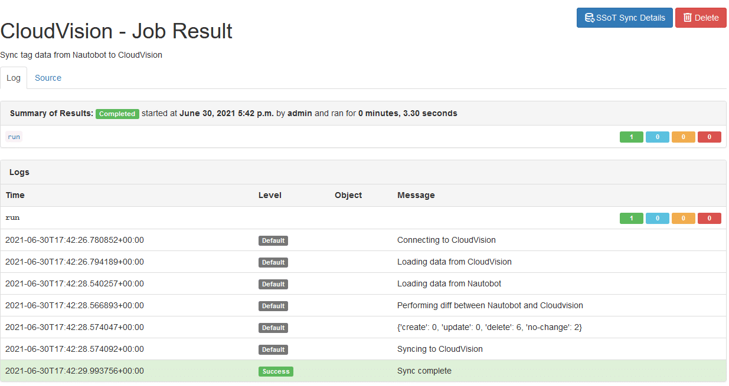
Task: Click the trash icon on Delete button
Action: pos(688,18)
